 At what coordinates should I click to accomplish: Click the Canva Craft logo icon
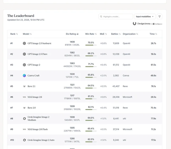coord(24,76)
